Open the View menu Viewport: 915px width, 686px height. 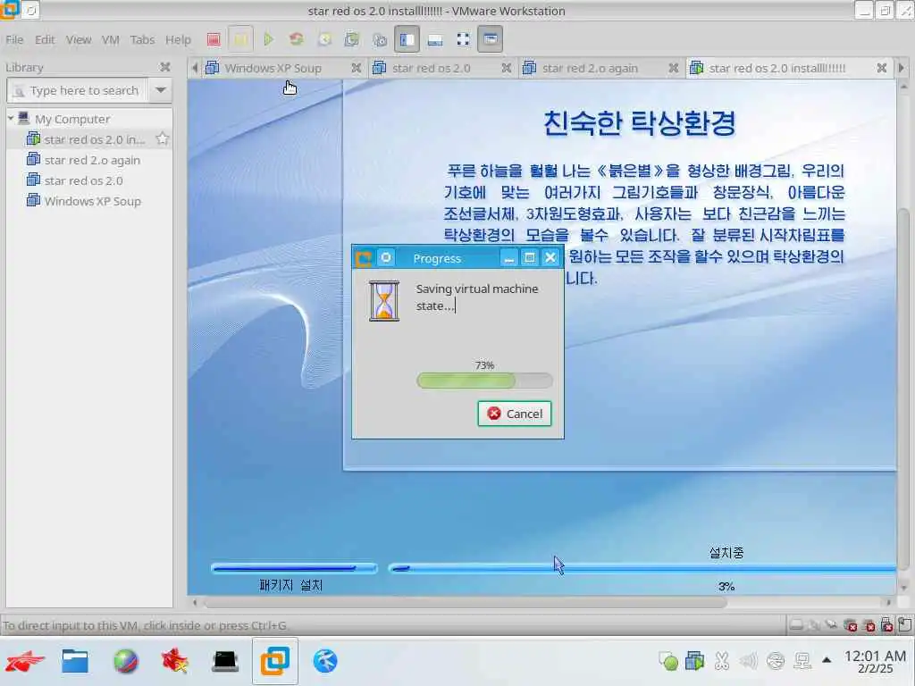[x=79, y=39]
